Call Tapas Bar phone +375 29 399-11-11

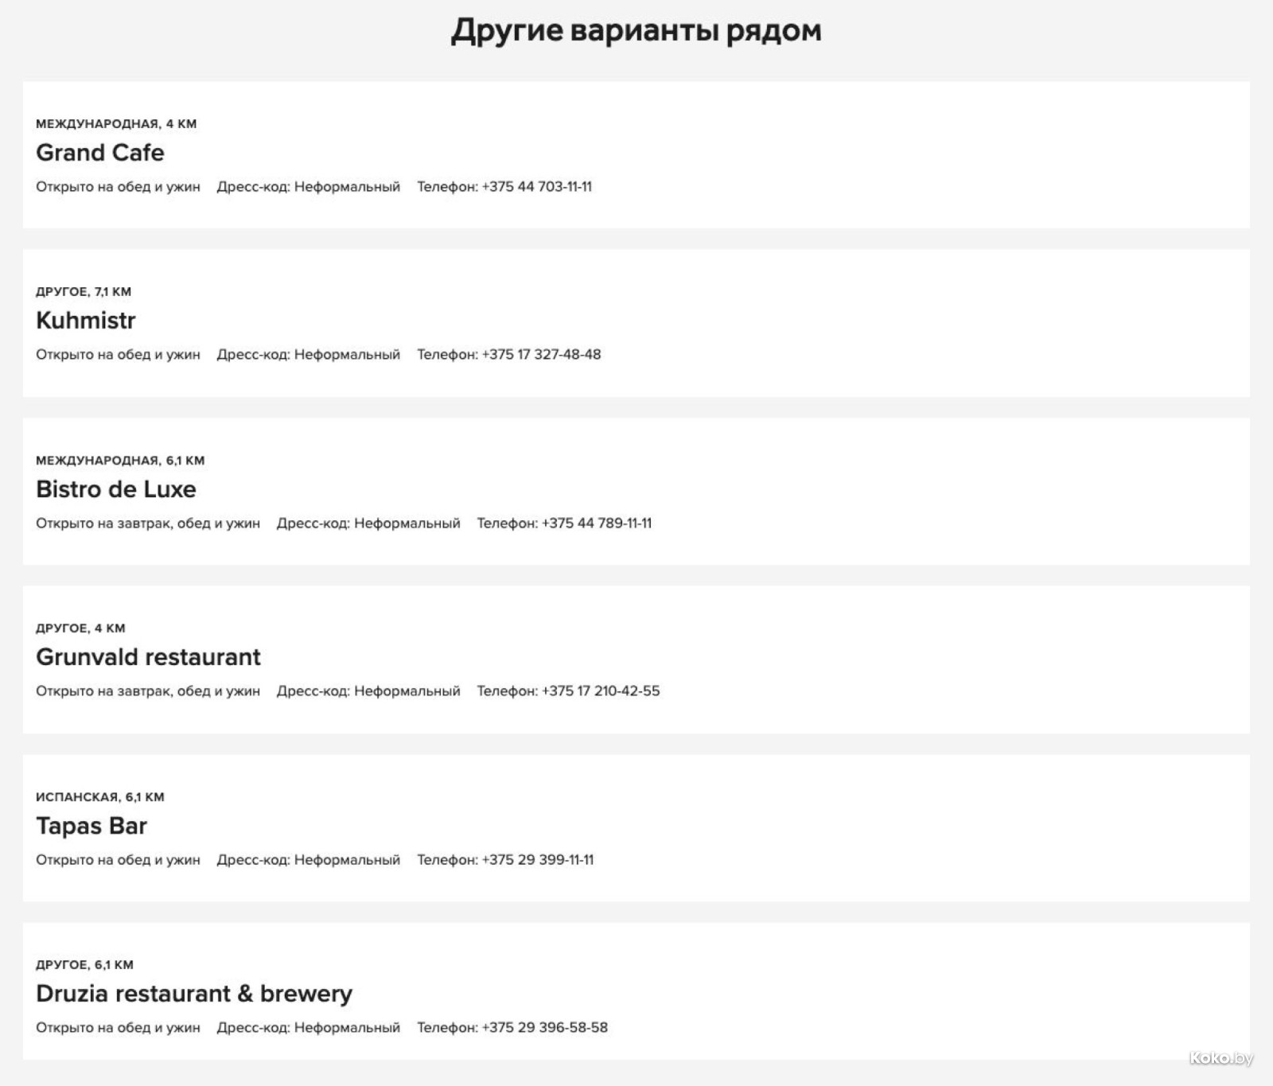(x=538, y=860)
